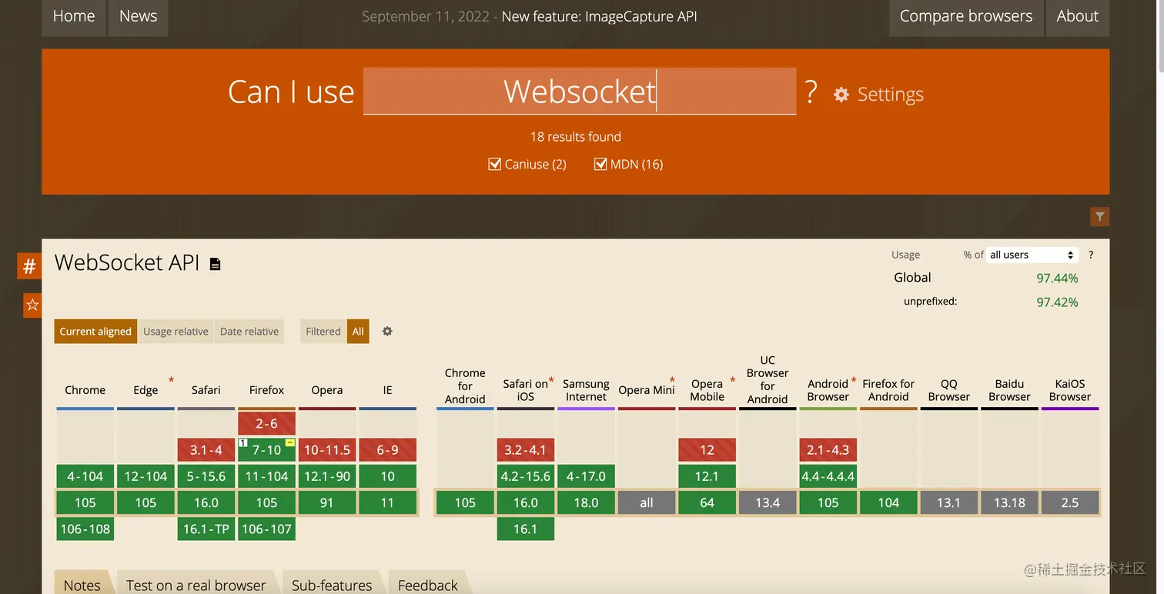Click the Chrome column header

pyautogui.click(x=85, y=390)
